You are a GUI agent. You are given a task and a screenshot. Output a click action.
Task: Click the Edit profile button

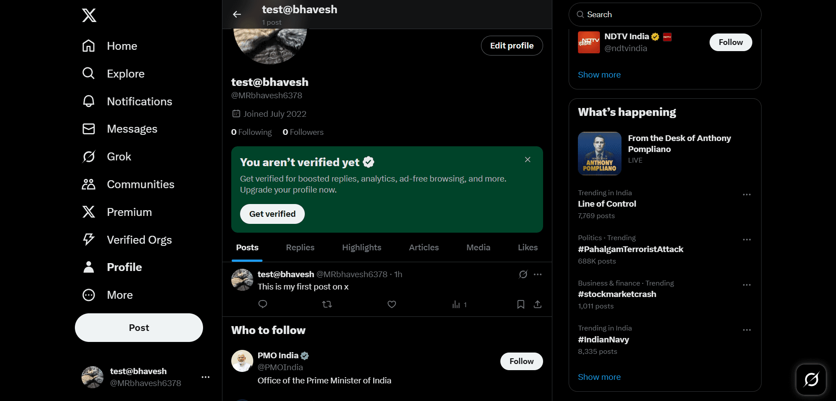tap(511, 46)
